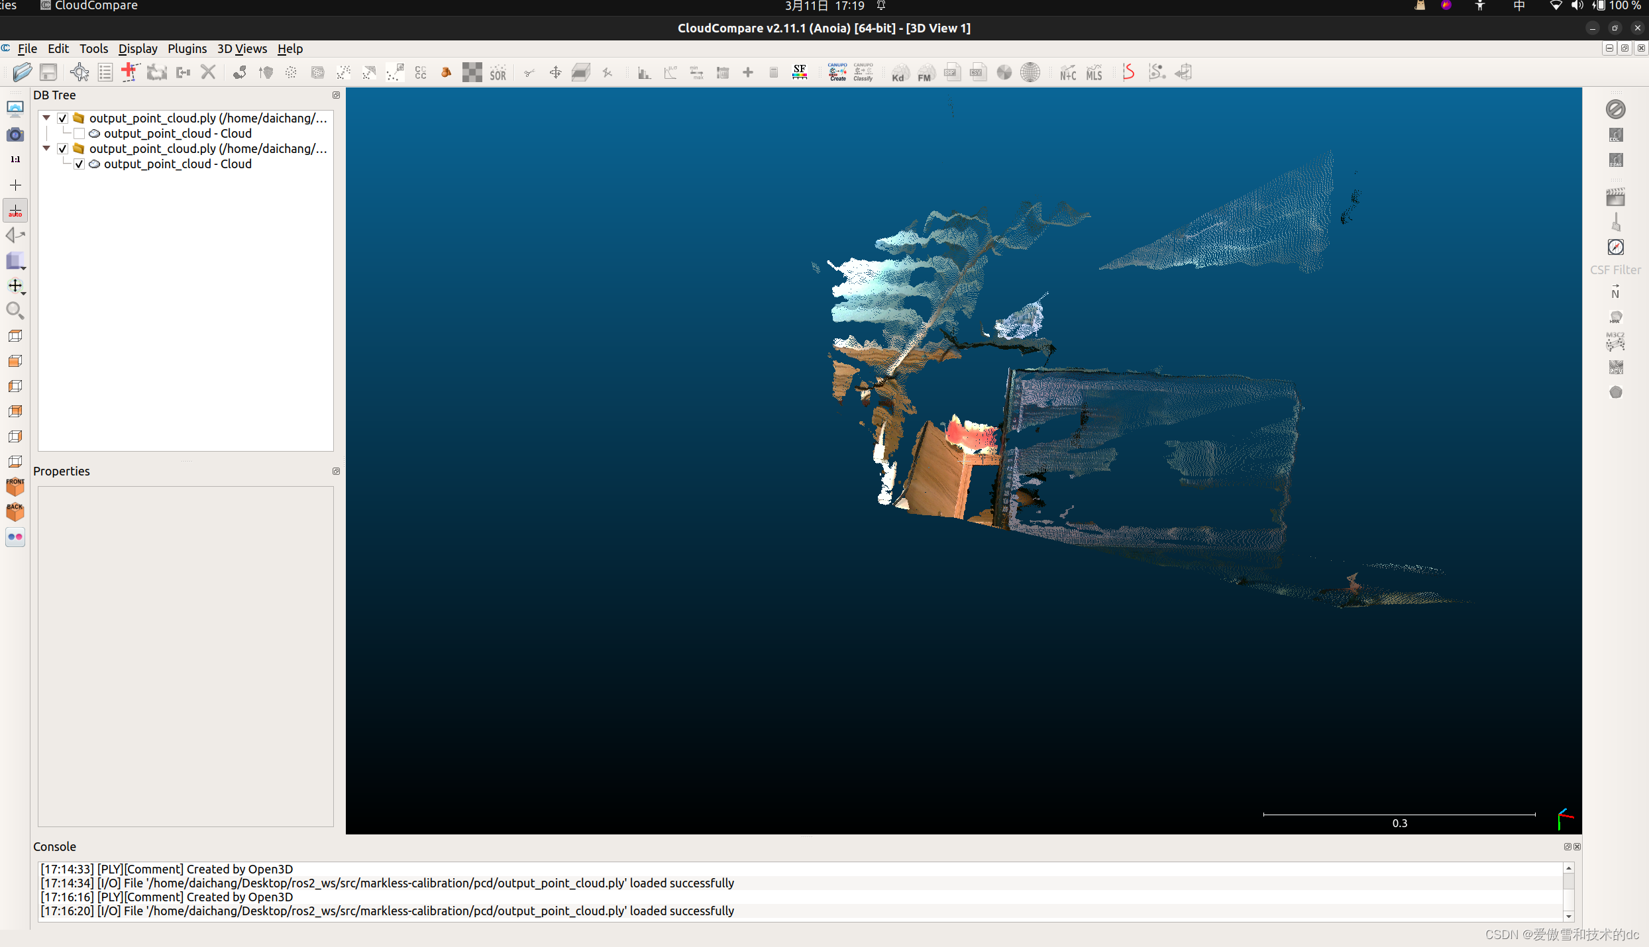
Task: Click the console scrollbar down arrow
Action: click(1568, 916)
